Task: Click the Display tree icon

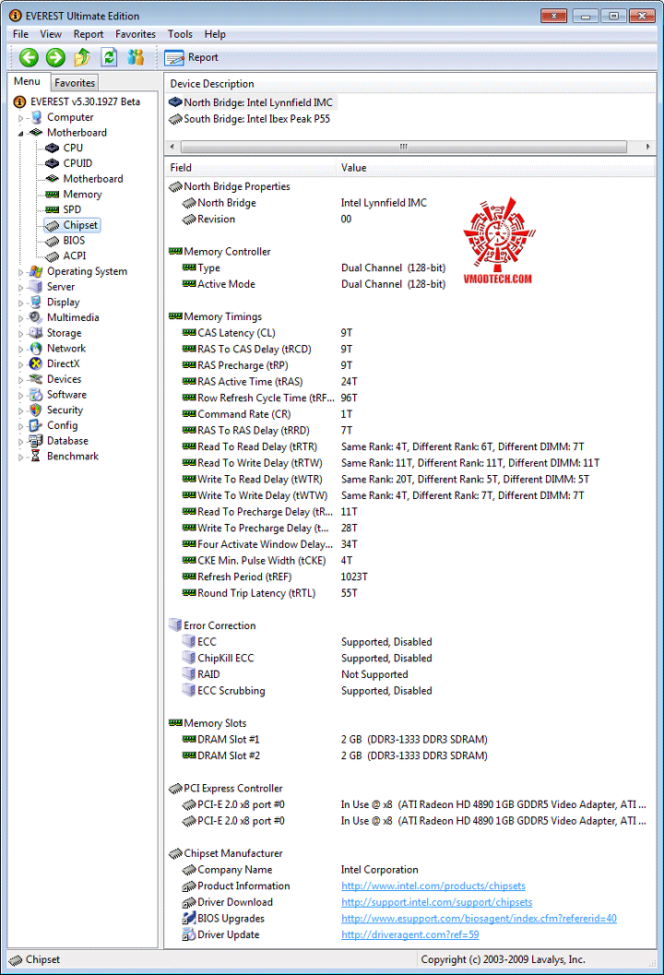Action: point(36,303)
